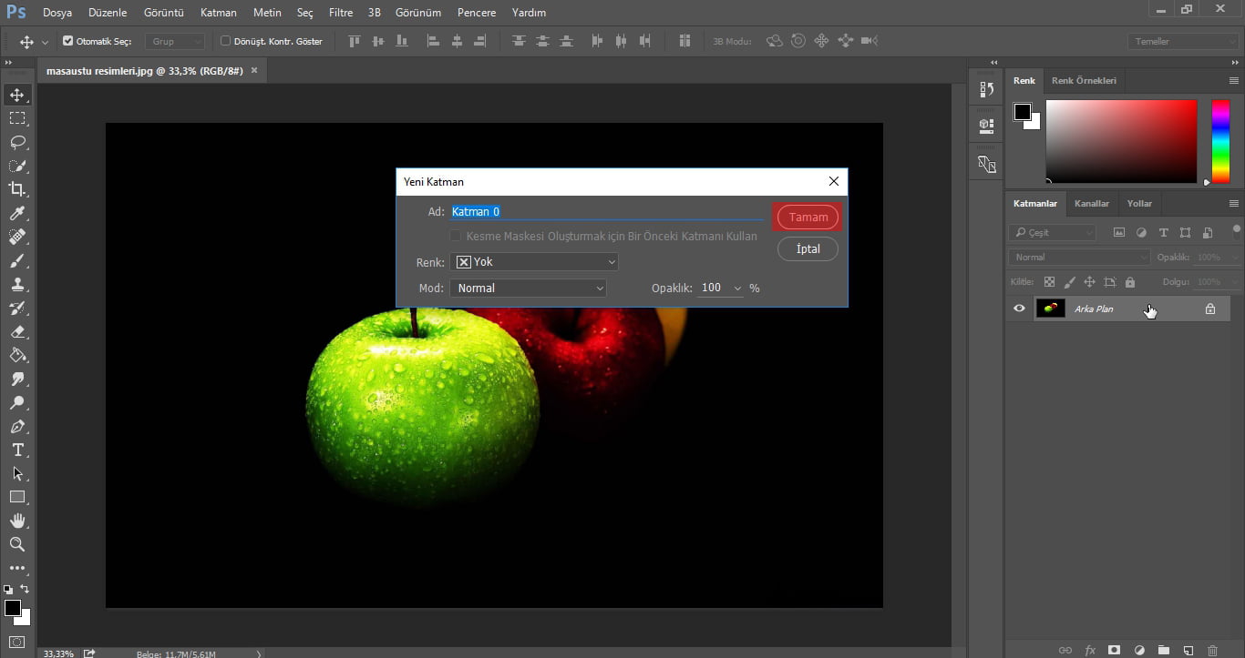The height and width of the screenshot is (658, 1245).
Task: Click the İptal button
Action: (808, 248)
